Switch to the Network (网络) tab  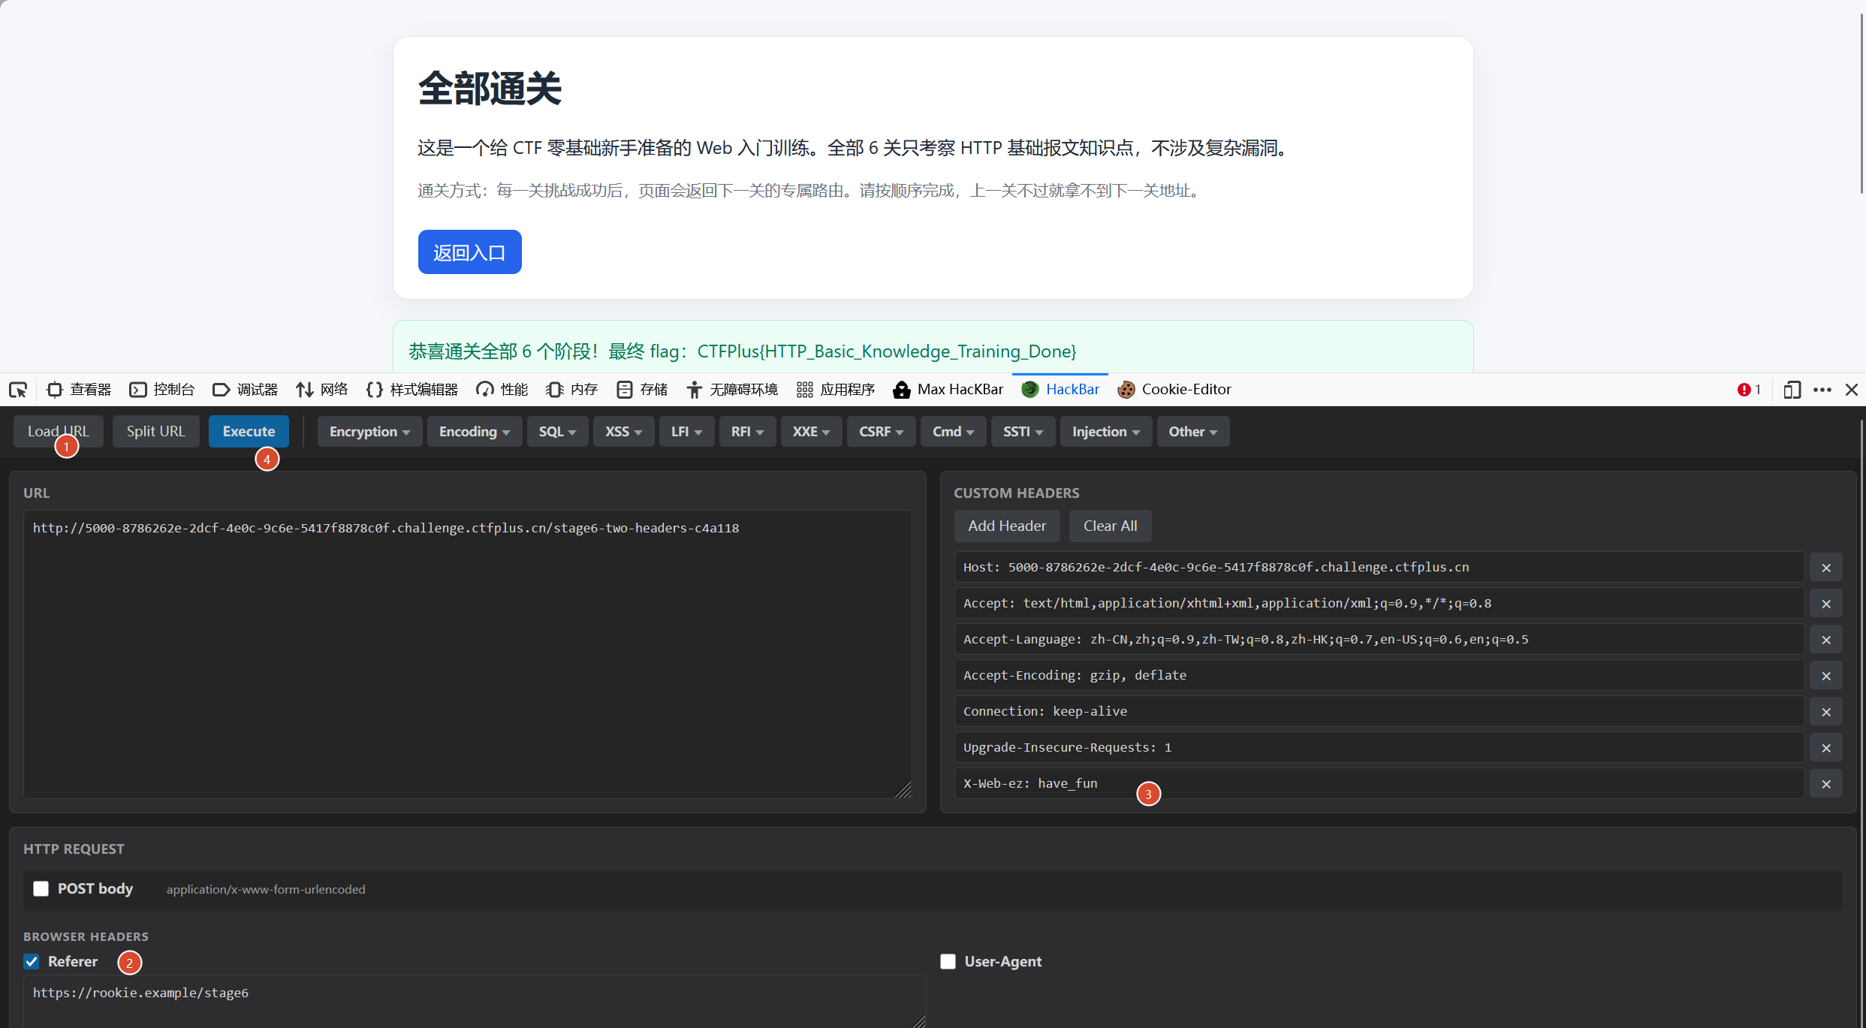pos(321,390)
